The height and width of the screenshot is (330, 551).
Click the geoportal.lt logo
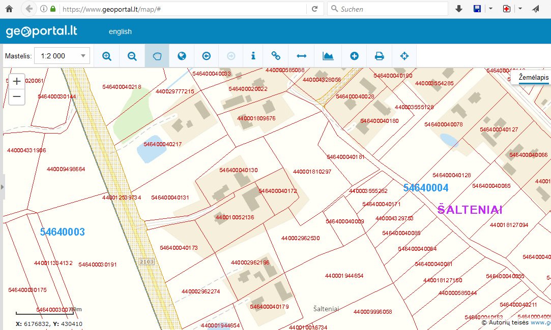click(42, 31)
